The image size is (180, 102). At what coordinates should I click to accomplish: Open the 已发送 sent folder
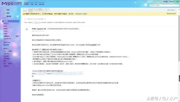point(5,31)
